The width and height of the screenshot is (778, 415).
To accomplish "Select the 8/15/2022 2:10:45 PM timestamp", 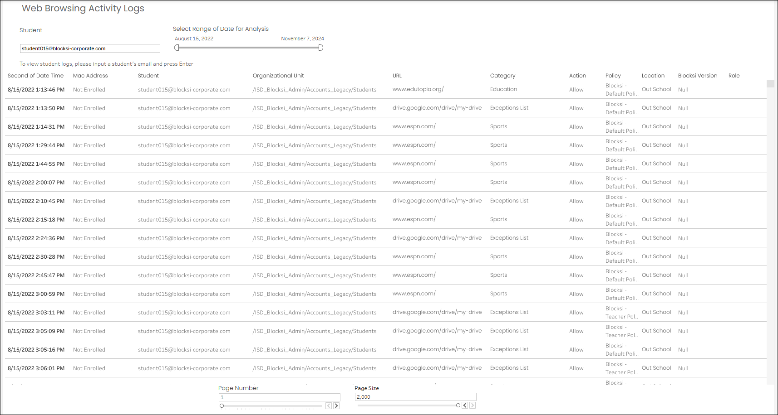I will [x=36, y=201].
